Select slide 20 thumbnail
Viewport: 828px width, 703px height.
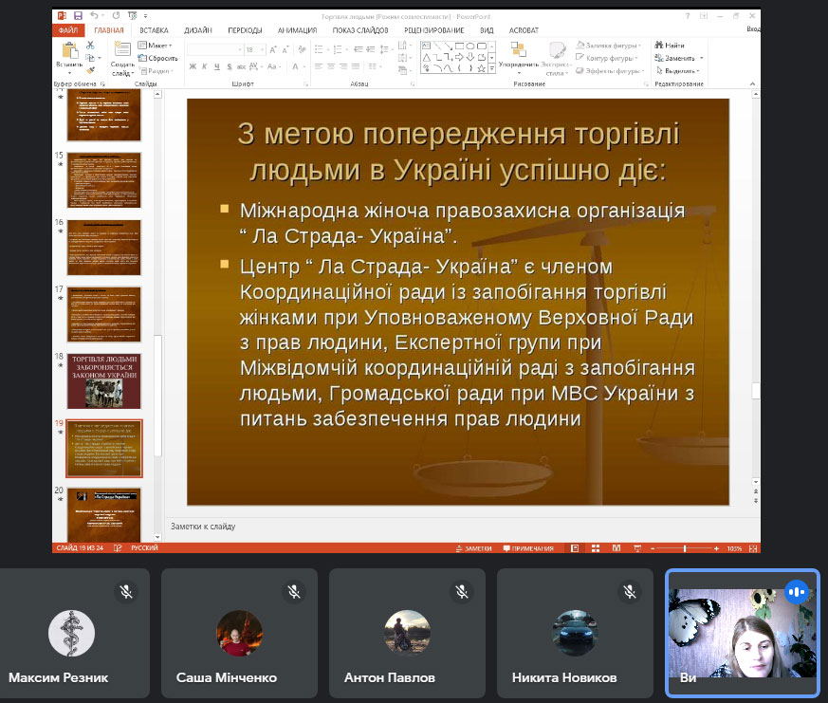pyautogui.click(x=104, y=514)
